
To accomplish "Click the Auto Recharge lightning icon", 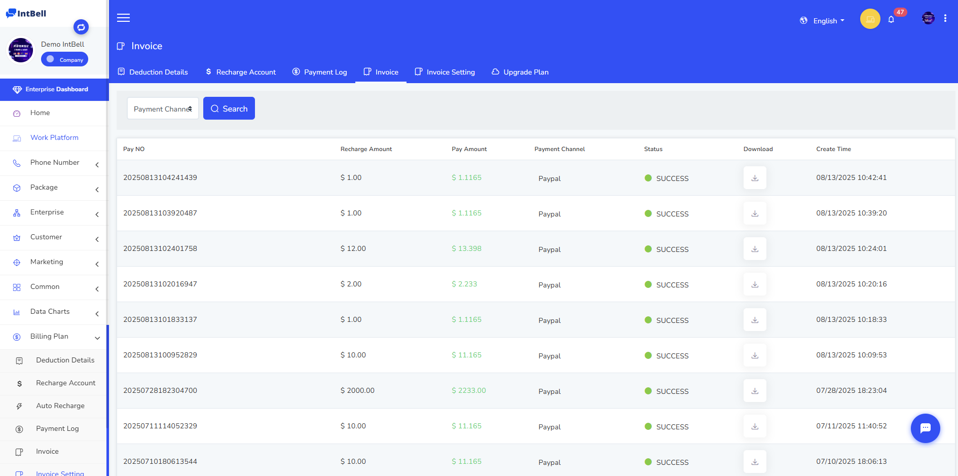I will tap(19, 406).
